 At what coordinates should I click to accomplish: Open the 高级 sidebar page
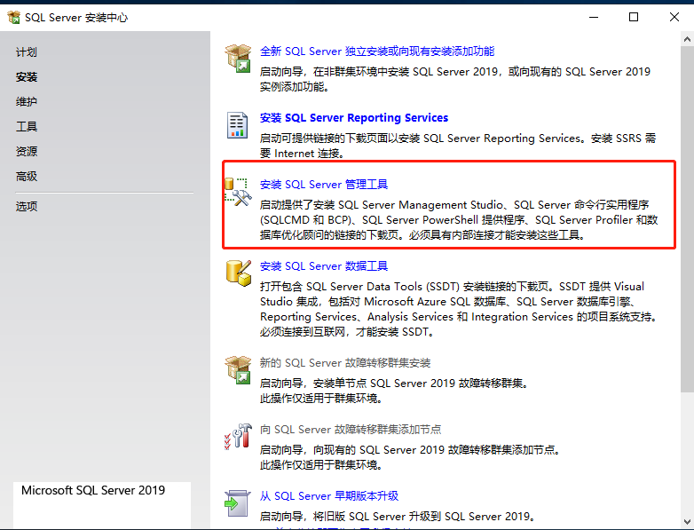click(x=26, y=177)
